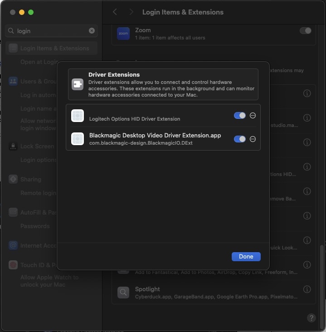Open more options for Logitech Options HID Driver
Screen dimensions: 326x332
pos(253,116)
